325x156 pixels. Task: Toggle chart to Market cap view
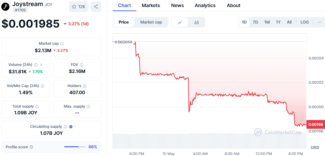pyautogui.click(x=151, y=22)
